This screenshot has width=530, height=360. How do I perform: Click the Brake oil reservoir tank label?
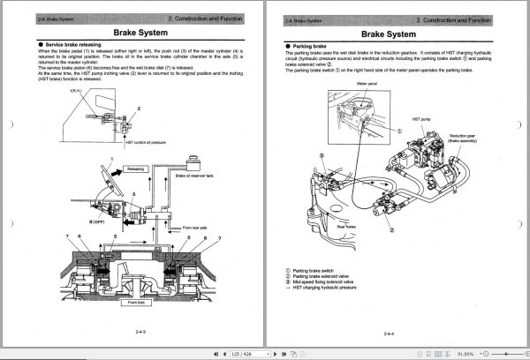tap(194, 176)
